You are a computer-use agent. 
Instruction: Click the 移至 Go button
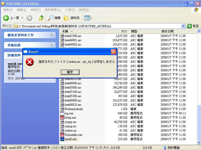[x=193, y=26]
